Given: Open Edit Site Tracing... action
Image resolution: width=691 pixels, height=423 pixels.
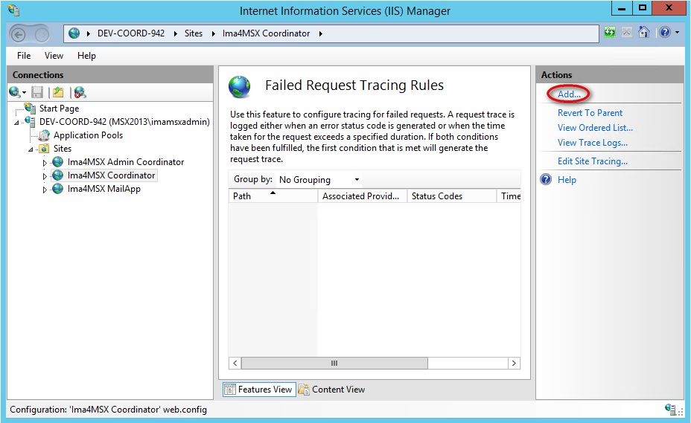Looking at the screenshot, I should tap(593, 161).
